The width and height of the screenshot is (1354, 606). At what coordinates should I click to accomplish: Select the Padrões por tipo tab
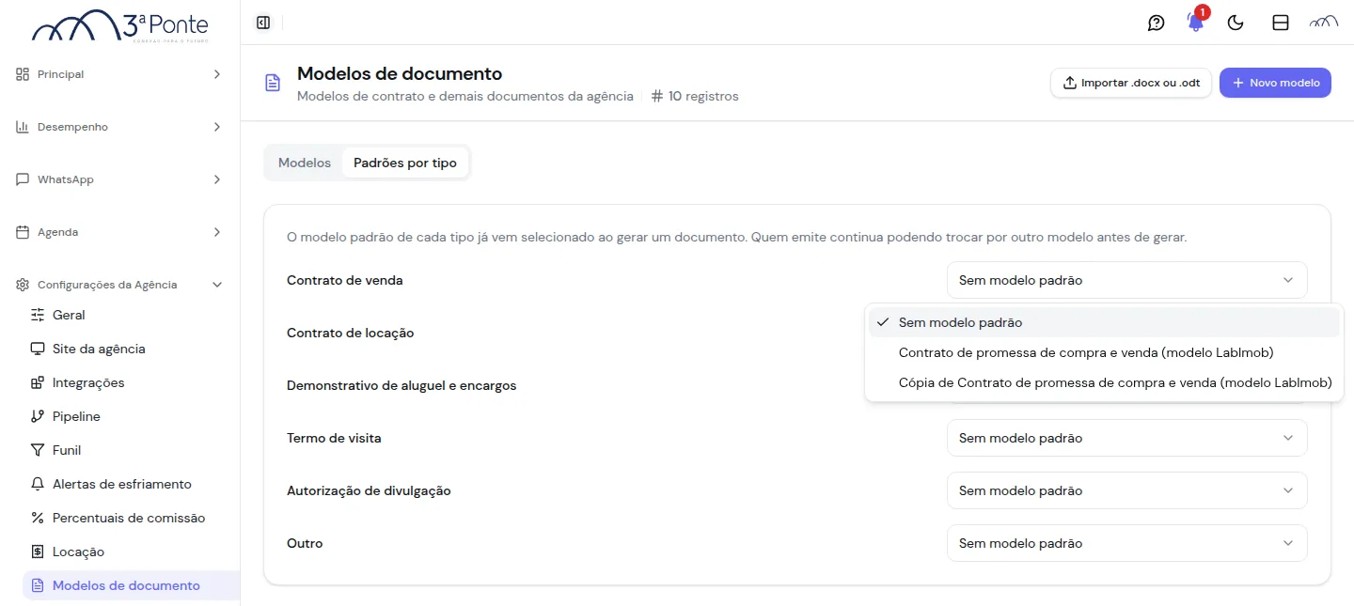point(405,163)
